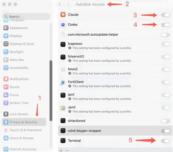Click the Notifications bell icon

(6, 79)
